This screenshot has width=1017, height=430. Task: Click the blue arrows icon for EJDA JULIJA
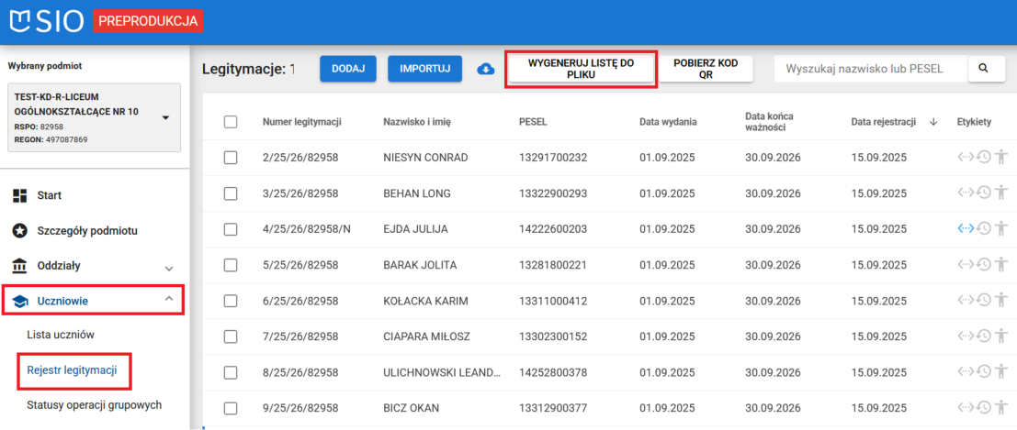coord(966,228)
